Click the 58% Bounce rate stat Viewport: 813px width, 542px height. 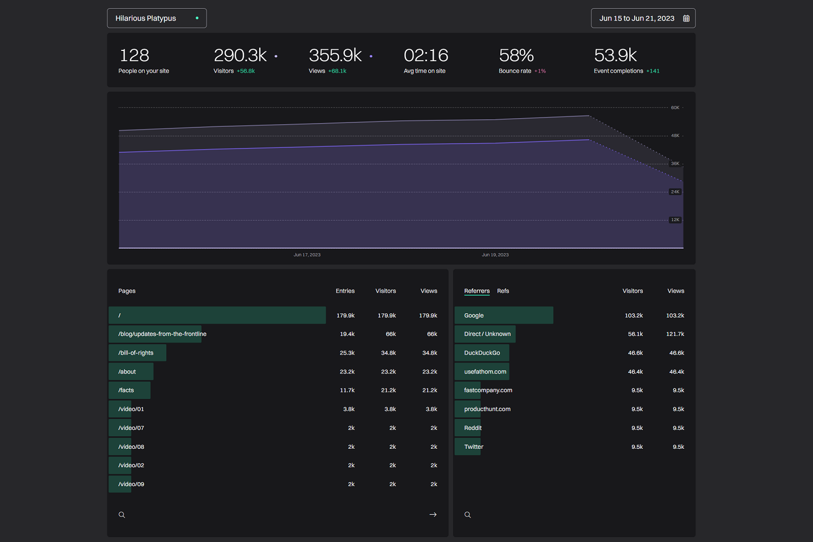coord(522,60)
